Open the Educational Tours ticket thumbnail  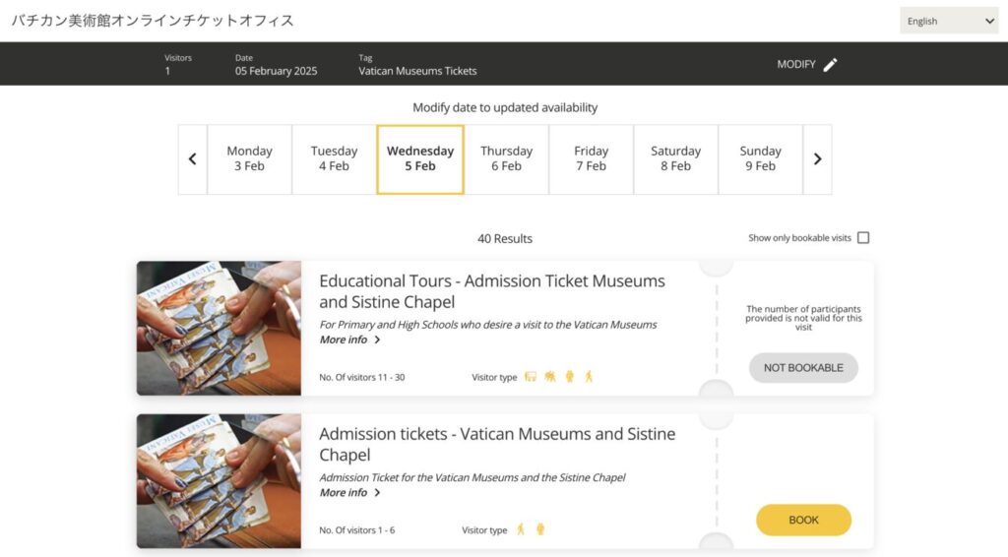tap(219, 329)
